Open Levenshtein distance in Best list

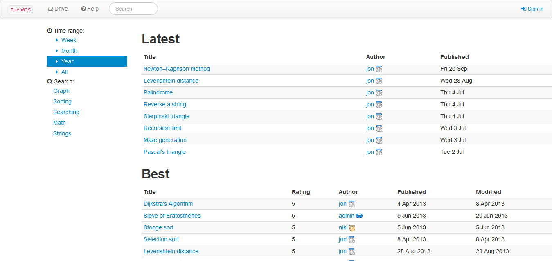pyautogui.click(x=171, y=251)
